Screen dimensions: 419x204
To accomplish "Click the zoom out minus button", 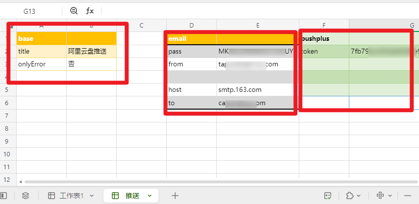I will (407, 196).
